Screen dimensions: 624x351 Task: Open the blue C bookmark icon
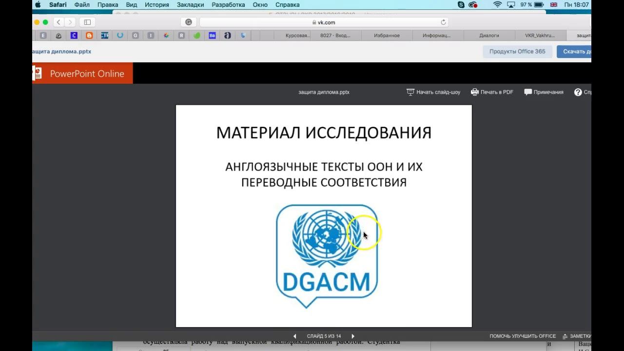(74, 35)
